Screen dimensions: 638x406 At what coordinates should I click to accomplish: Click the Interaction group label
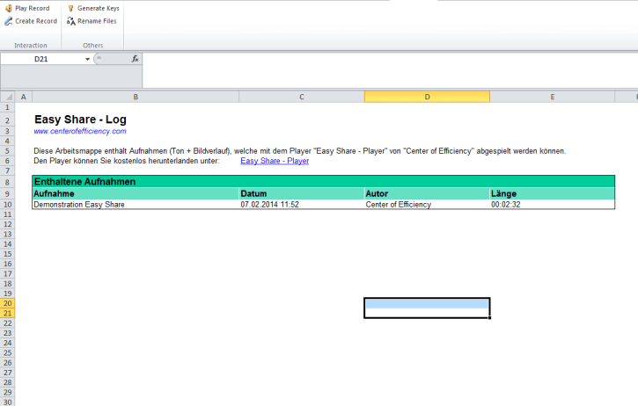(31, 46)
